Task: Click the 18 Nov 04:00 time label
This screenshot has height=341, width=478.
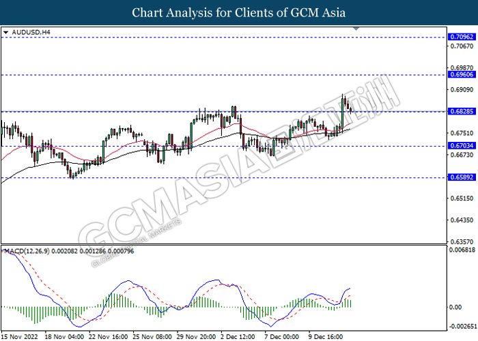Action: pyautogui.click(x=64, y=337)
